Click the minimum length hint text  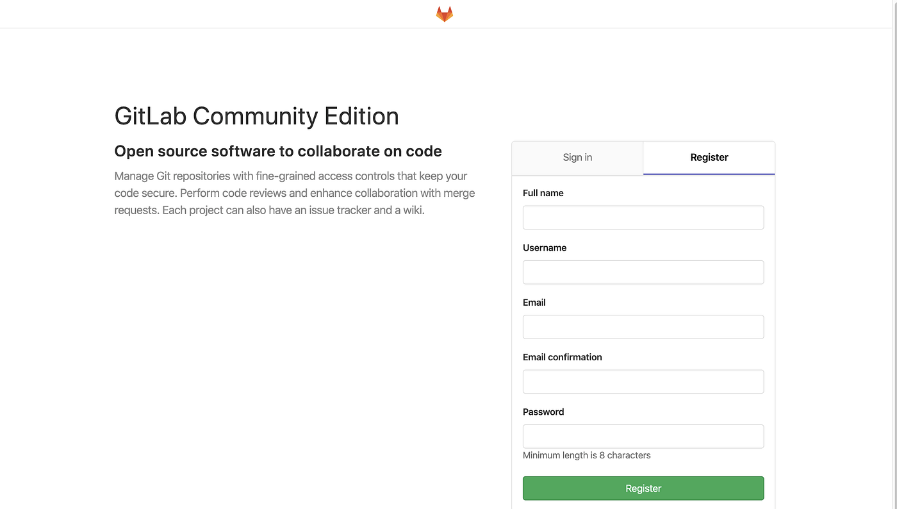click(x=586, y=455)
